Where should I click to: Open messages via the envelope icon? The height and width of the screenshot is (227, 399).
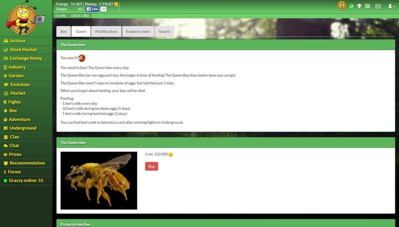(378, 6)
